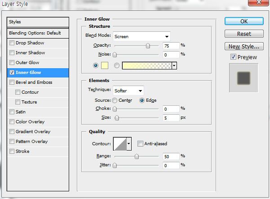Open the Contour picker dropdown arrow
Viewport: 270px width, 199px height.
(x=129, y=144)
